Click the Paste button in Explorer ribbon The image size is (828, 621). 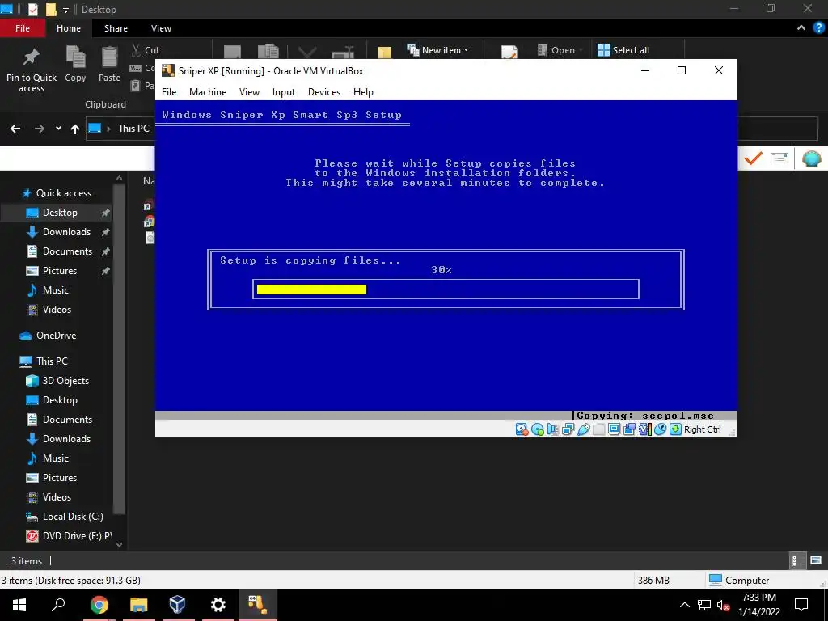tap(109, 64)
